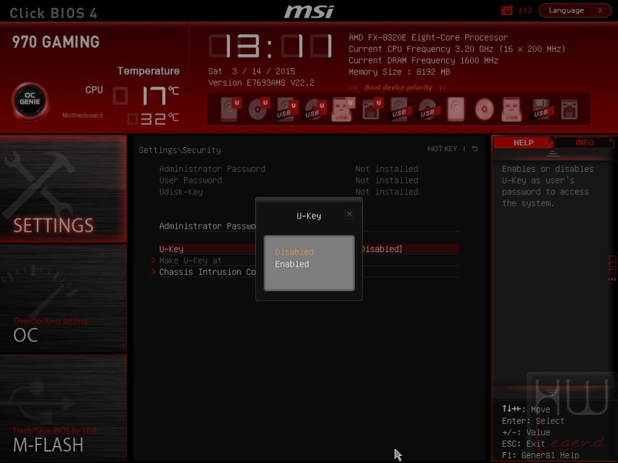The width and height of the screenshot is (618, 463).
Task: Select UEFI hard disk boot device icon
Action: pos(230,109)
